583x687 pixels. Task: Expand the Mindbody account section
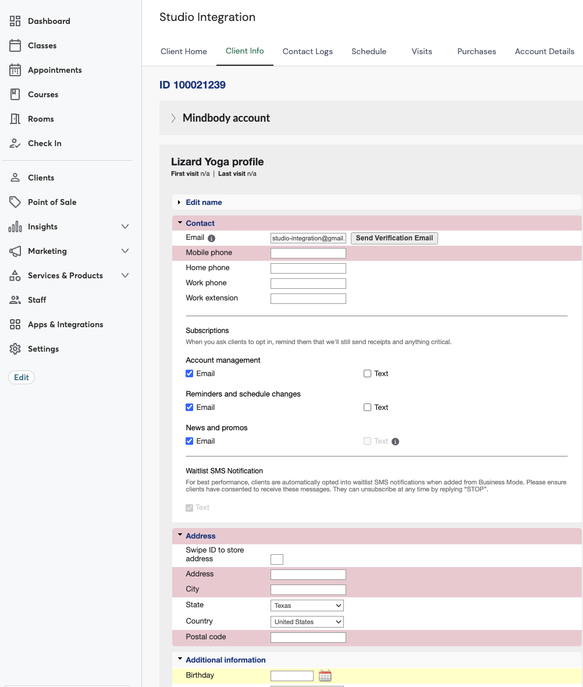point(173,118)
